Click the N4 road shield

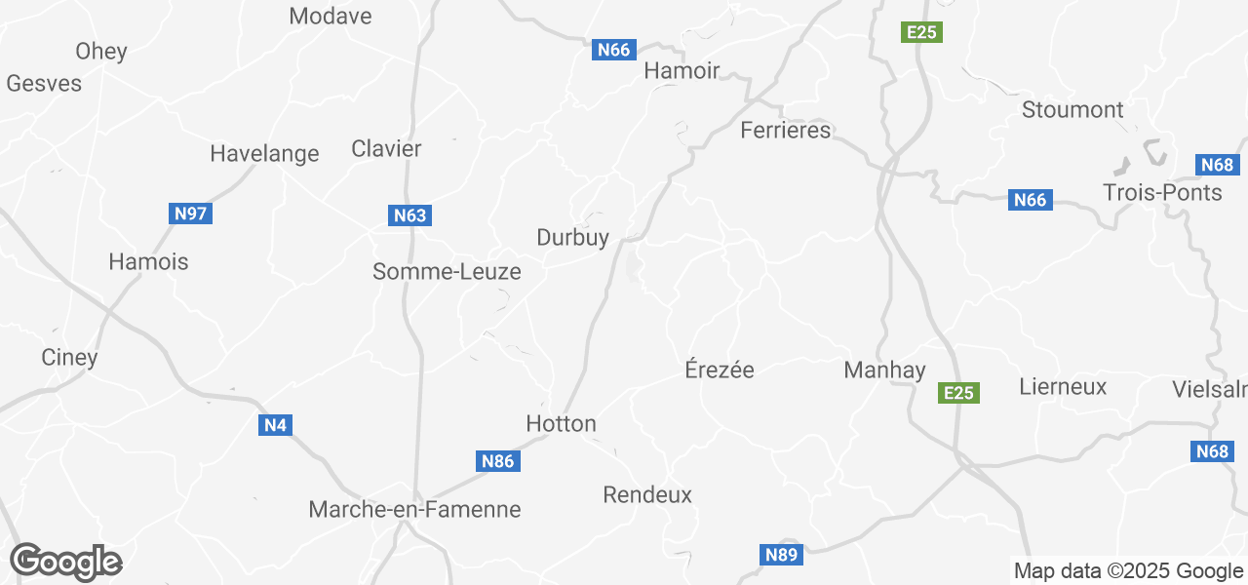276,425
